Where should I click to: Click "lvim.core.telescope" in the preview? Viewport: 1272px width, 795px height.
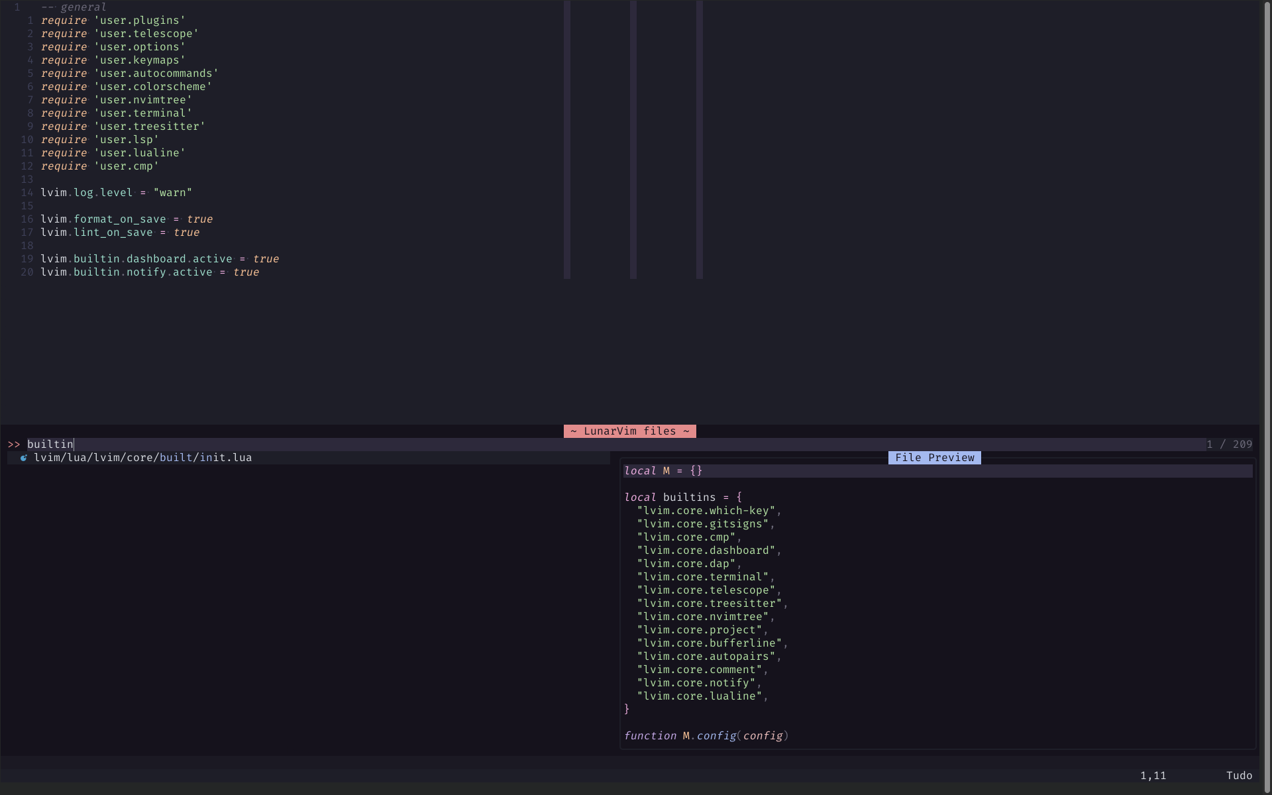(x=706, y=590)
